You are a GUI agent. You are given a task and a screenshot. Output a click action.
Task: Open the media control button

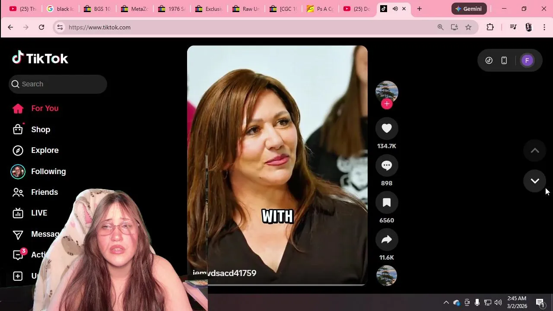(x=513, y=27)
